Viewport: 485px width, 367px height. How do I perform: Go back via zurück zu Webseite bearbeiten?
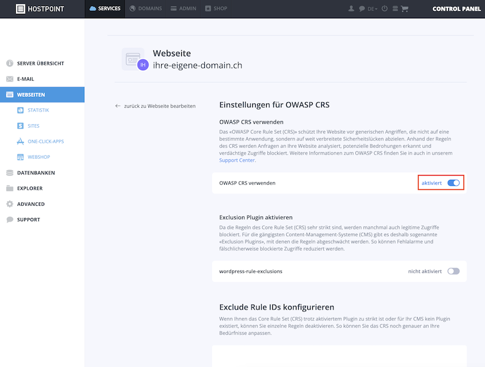(155, 106)
